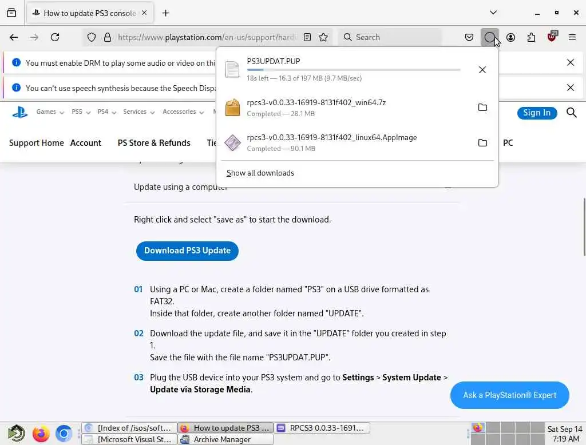Close the 'How to update PS3 console' tab
The height and width of the screenshot is (445, 586).
pyautogui.click(x=144, y=13)
